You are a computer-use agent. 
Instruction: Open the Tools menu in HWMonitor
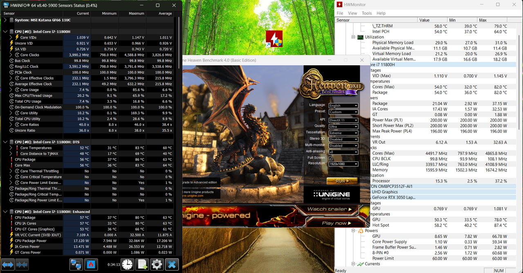coord(367,13)
